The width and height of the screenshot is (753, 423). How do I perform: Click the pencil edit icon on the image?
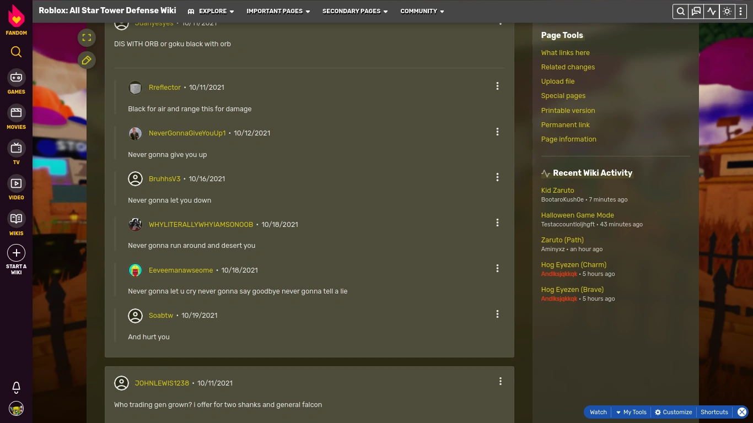(86, 60)
